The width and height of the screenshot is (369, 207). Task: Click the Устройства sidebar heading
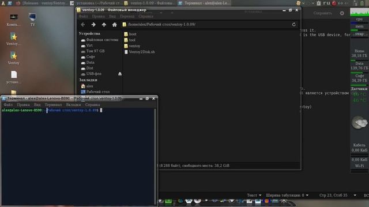point(89,33)
